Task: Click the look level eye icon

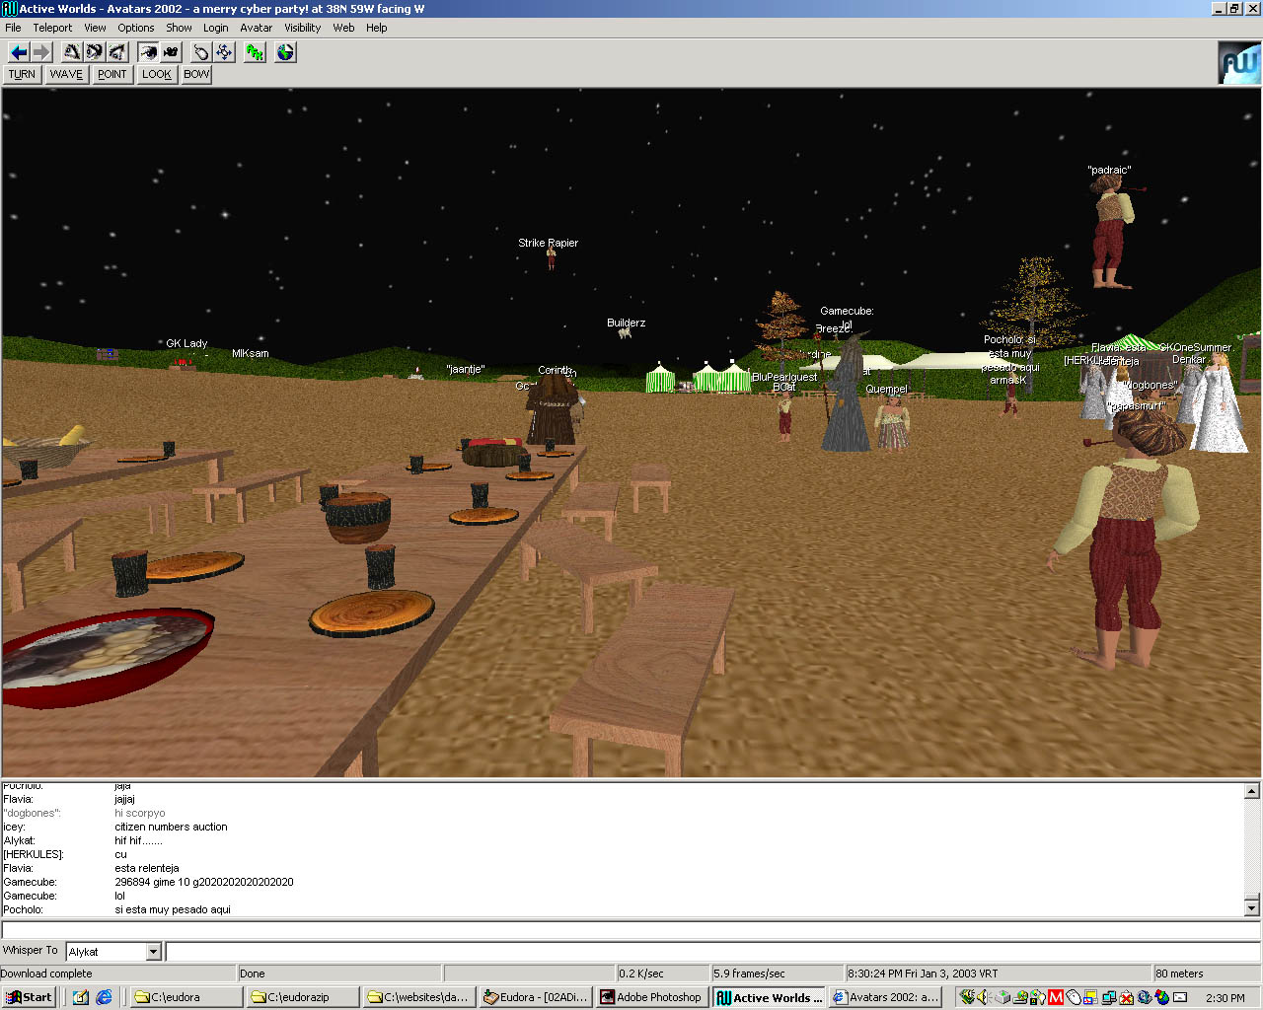Action: 95,52
